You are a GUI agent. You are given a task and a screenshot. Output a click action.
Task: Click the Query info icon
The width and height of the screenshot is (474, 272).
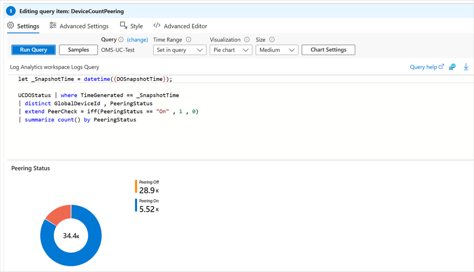[121, 39]
